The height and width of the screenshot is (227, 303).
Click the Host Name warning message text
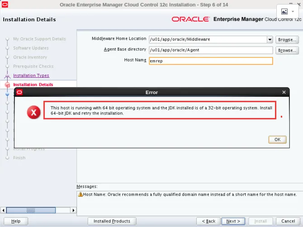point(190,194)
